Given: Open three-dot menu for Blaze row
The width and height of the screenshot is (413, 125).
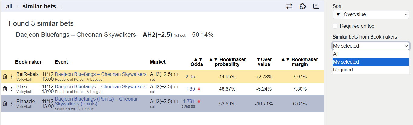Looking at the screenshot, I should (x=12, y=89).
